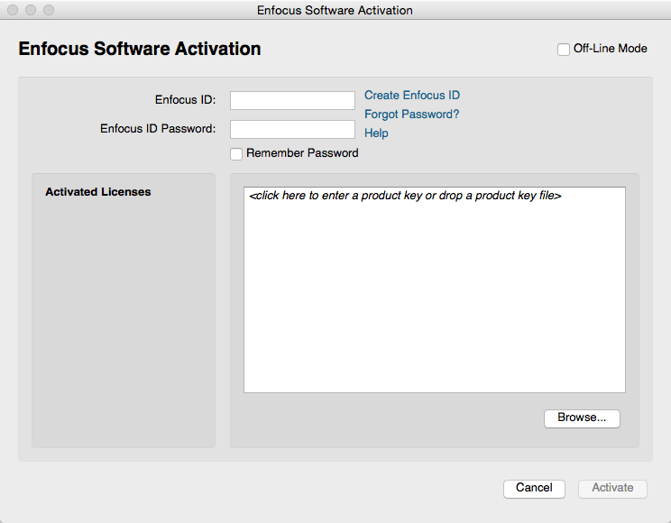Close the window with the title bar button
Screen dimensions: 671x523
tap(13, 10)
